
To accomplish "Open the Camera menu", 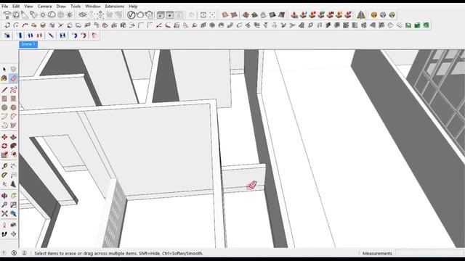I will point(44,6).
